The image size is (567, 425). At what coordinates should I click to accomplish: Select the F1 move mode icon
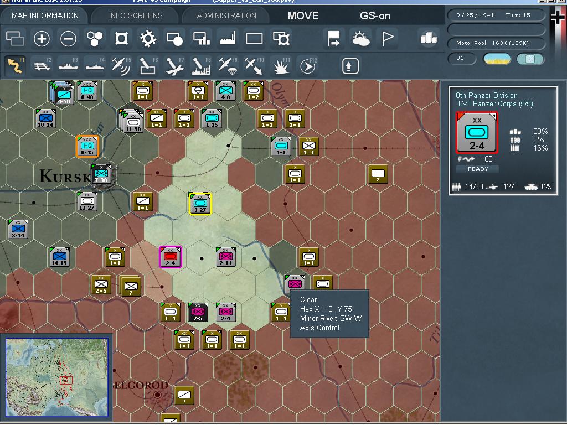16,66
